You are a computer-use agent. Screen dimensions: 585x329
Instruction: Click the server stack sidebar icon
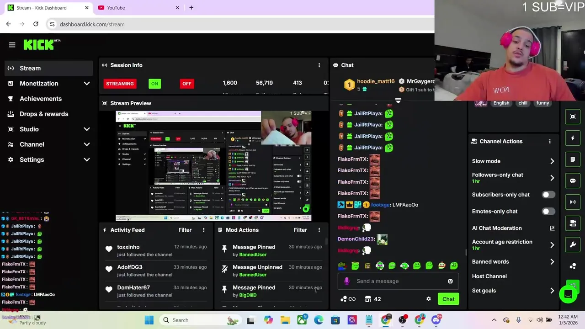(x=573, y=223)
